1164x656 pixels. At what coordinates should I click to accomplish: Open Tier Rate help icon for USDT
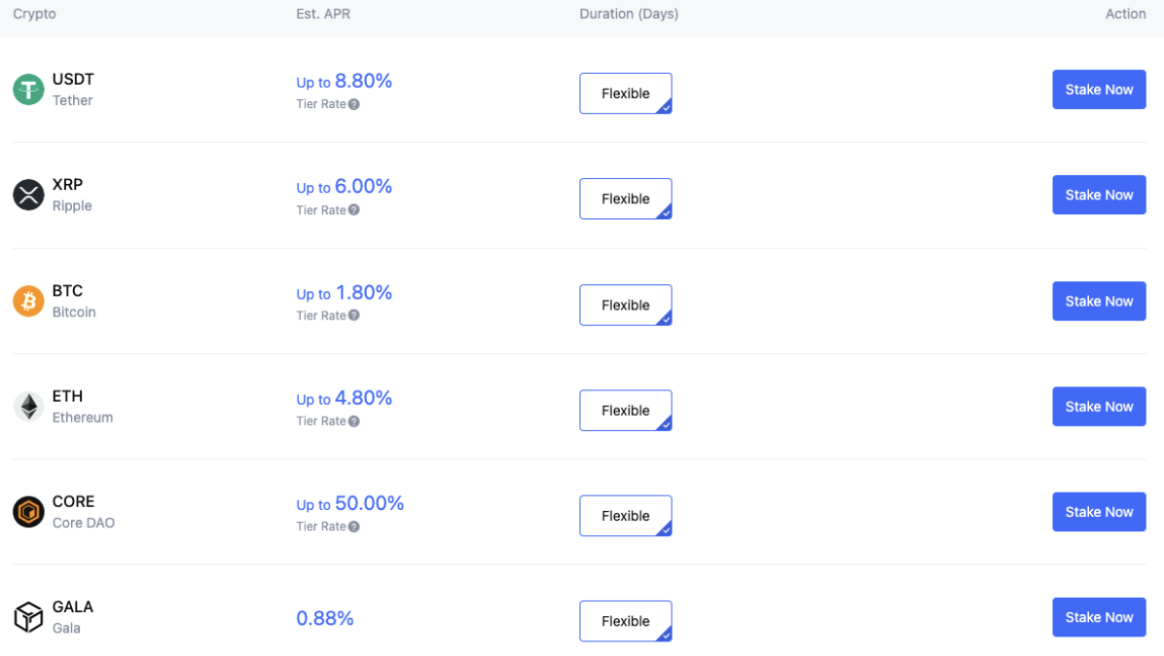pyautogui.click(x=354, y=104)
